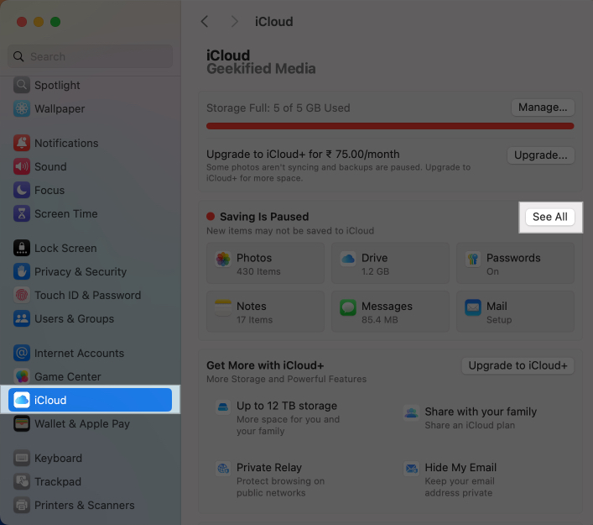
Task: Click the Search settings field
Action: click(90, 56)
